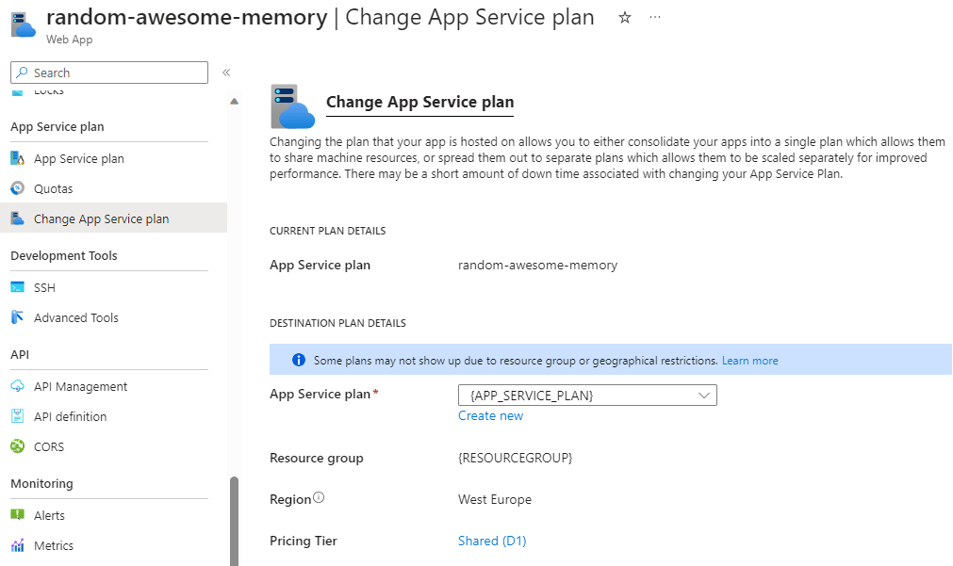Click the sidebar scrollbar thumb
The height and width of the screenshot is (566, 953).
234,521
